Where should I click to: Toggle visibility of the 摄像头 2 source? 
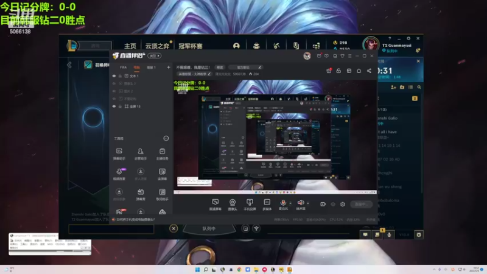click(x=114, y=83)
